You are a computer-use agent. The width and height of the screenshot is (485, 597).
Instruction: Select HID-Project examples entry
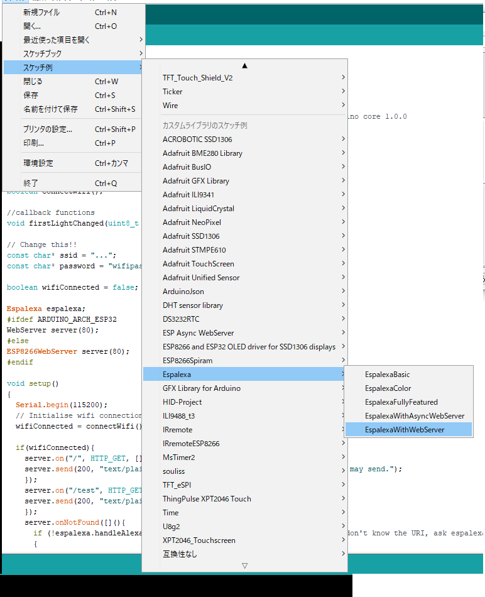click(x=245, y=402)
